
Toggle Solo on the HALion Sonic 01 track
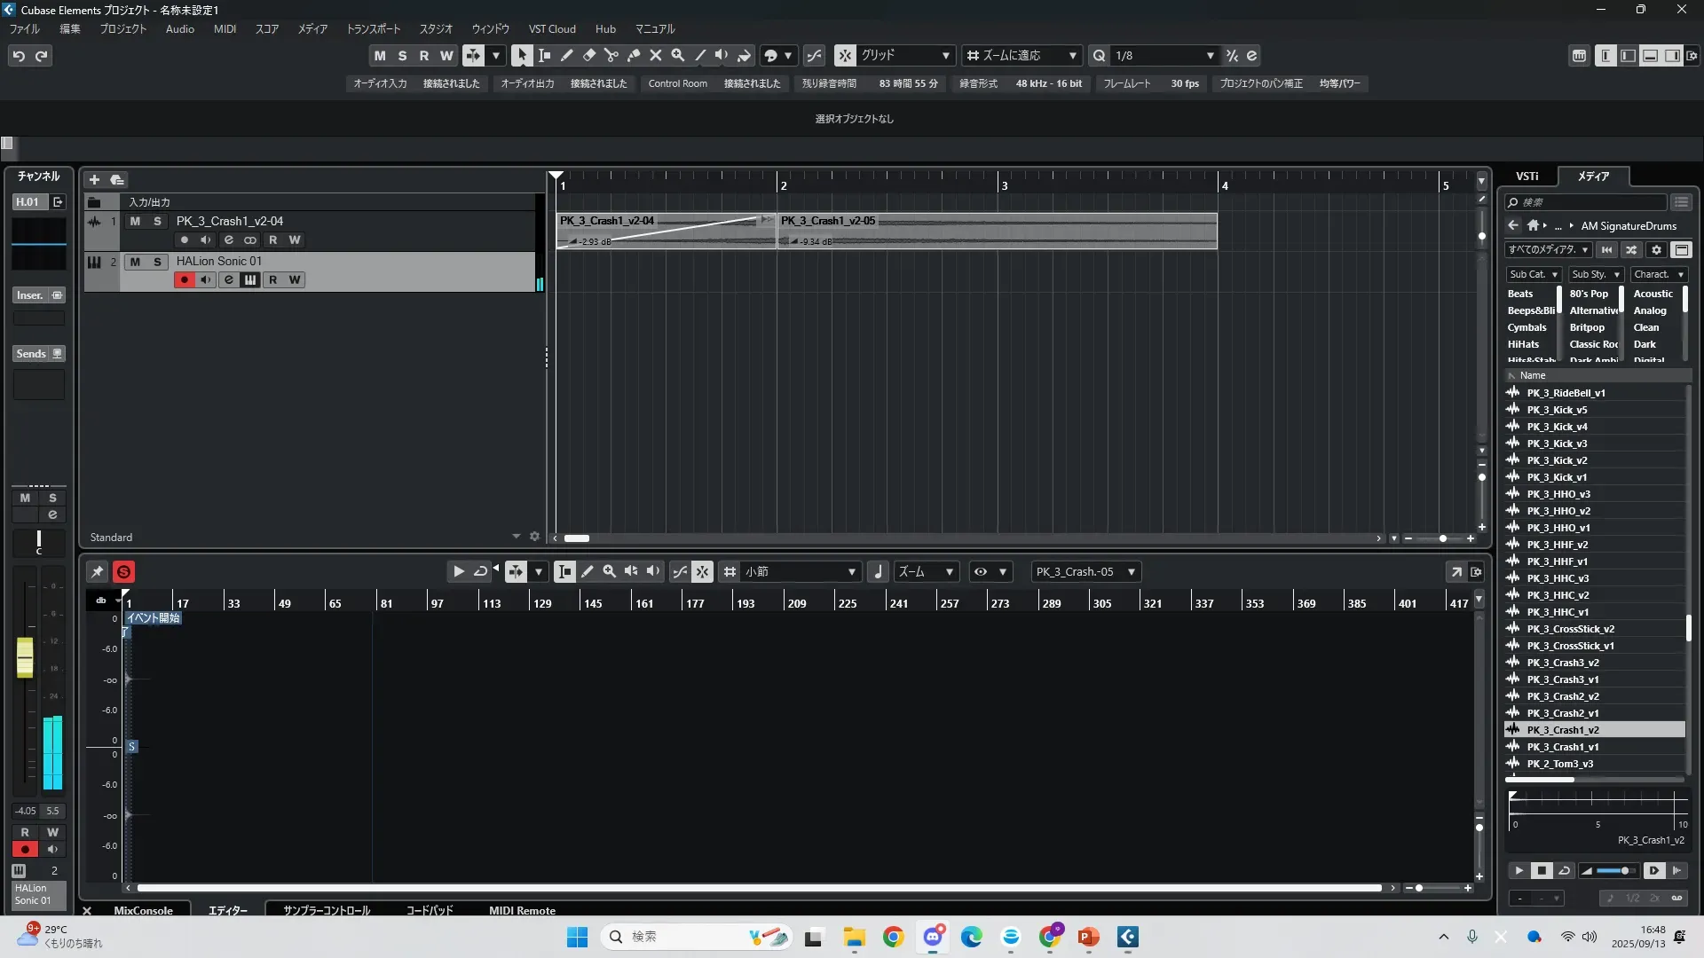(x=157, y=262)
